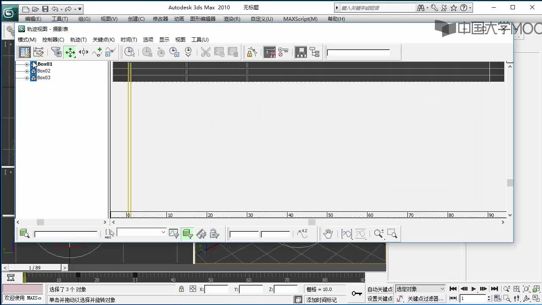Select the Edit Ranges mode icon

[39, 52]
